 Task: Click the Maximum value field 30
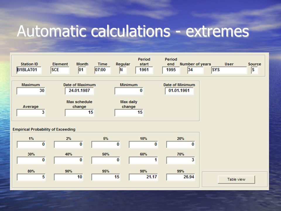point(31,91)
